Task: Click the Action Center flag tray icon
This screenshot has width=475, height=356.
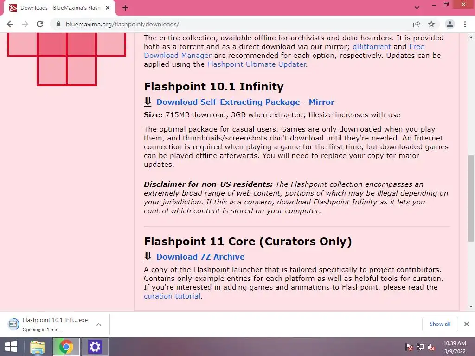Action: click(x=409, y=347)
